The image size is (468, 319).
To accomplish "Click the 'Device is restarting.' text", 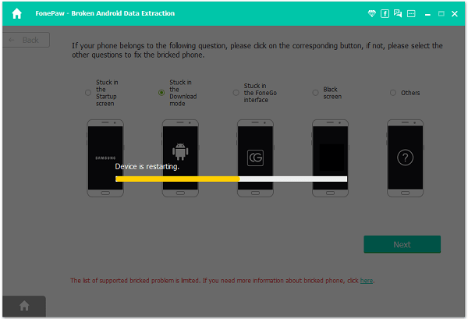I will (147, 166).
